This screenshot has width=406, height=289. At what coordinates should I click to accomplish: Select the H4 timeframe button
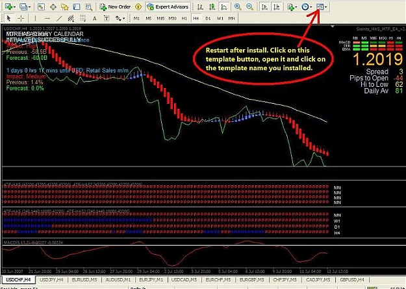point(196,18)
